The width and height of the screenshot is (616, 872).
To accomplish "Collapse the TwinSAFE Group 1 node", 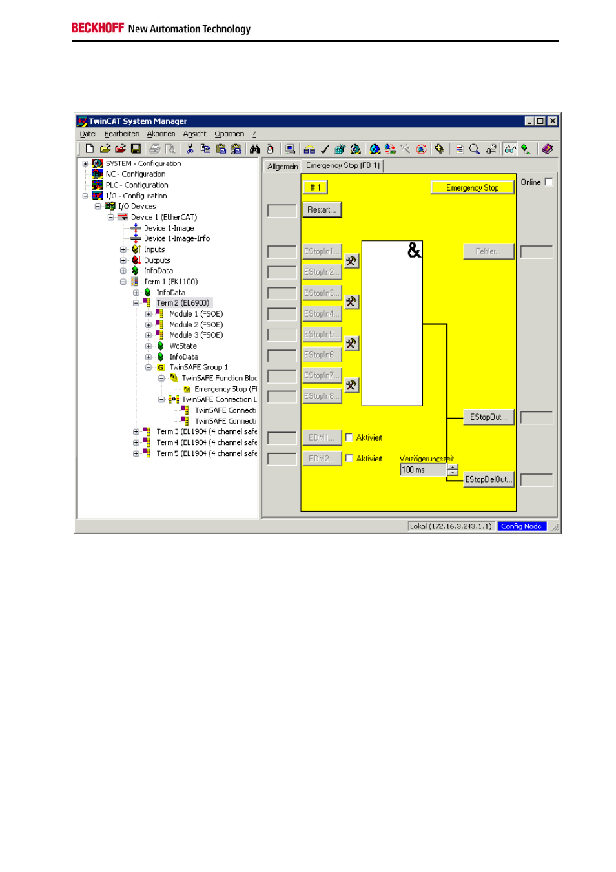I will click(x=149, y=368).
